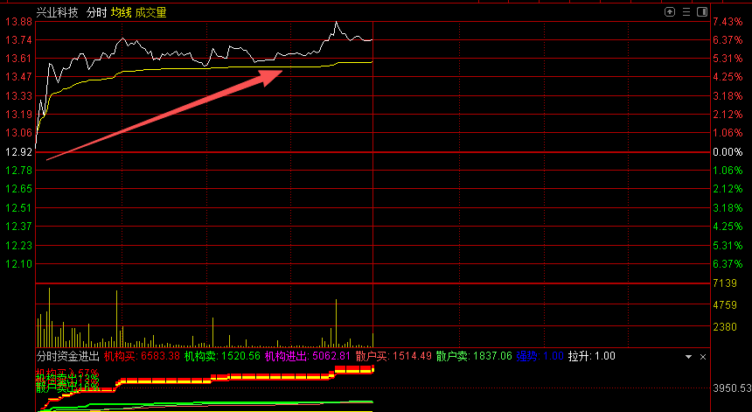This screenshot has width=752, height=412.
Task: Select the 分时 chart label
Action: 96,13
